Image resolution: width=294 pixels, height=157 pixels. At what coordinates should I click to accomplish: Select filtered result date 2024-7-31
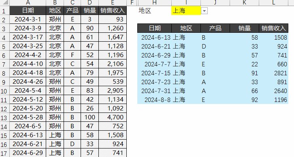pos(155,91)
